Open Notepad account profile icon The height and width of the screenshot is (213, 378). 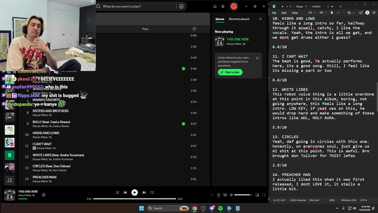pyautogui.click(x=367, y=13)
